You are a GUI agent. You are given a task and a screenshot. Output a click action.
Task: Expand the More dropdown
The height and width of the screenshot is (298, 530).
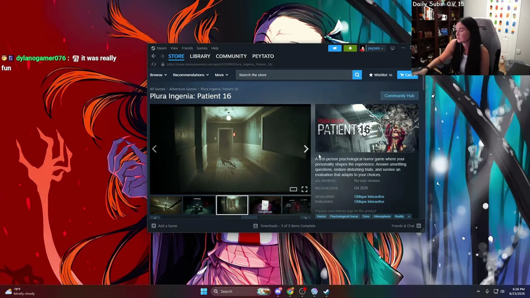point(222,75)
